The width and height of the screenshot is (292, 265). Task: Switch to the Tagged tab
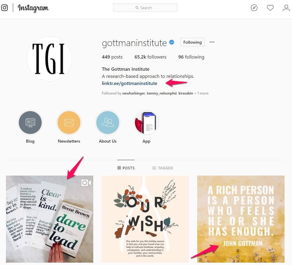click(x=163, y=168)
